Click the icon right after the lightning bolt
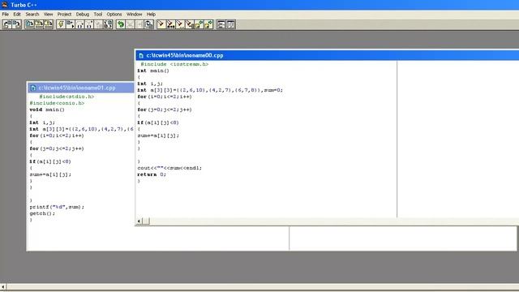The width and height of the screenshot is (519, 292). point(71,24)
